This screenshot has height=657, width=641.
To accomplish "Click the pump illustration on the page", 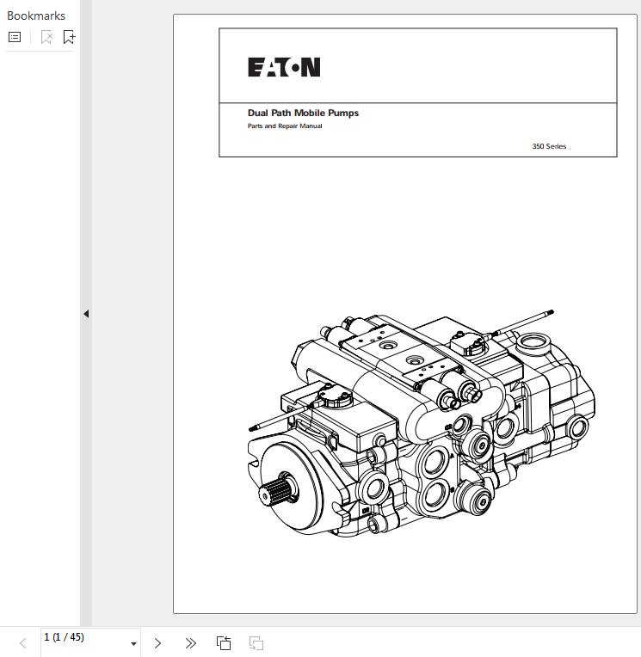I will 422,421.
